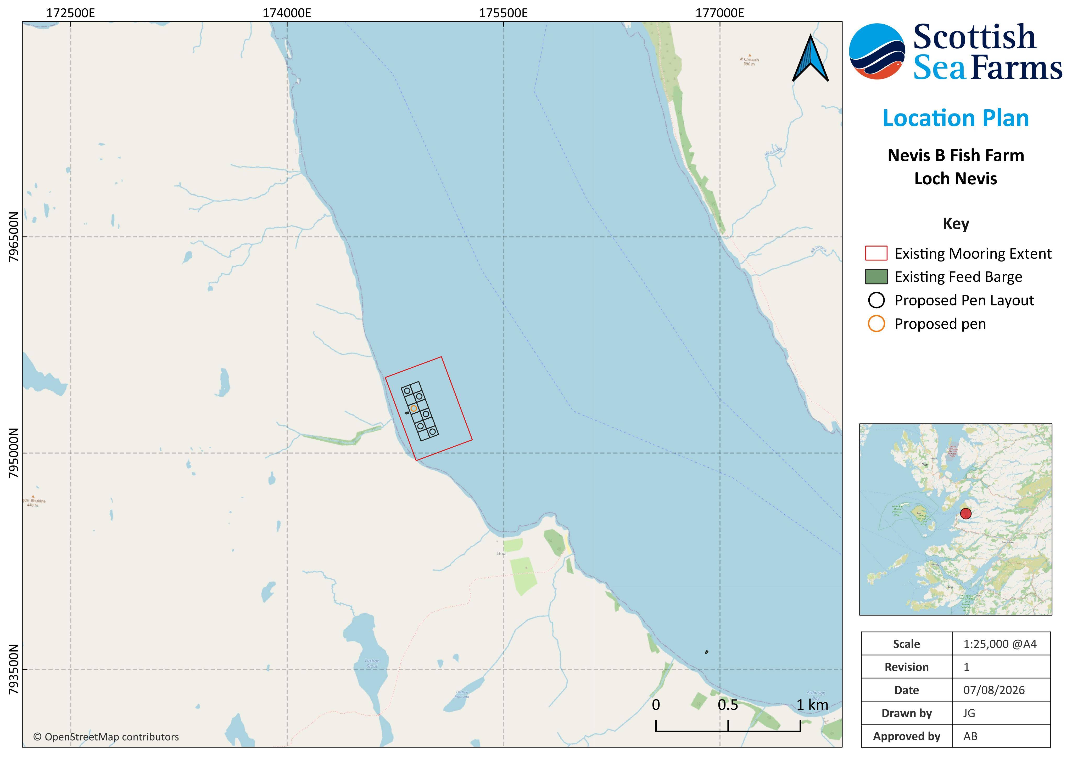Click the Scottish Sea Farms logo emblem
The image size is (1072, 757).
tap(877, 51)
